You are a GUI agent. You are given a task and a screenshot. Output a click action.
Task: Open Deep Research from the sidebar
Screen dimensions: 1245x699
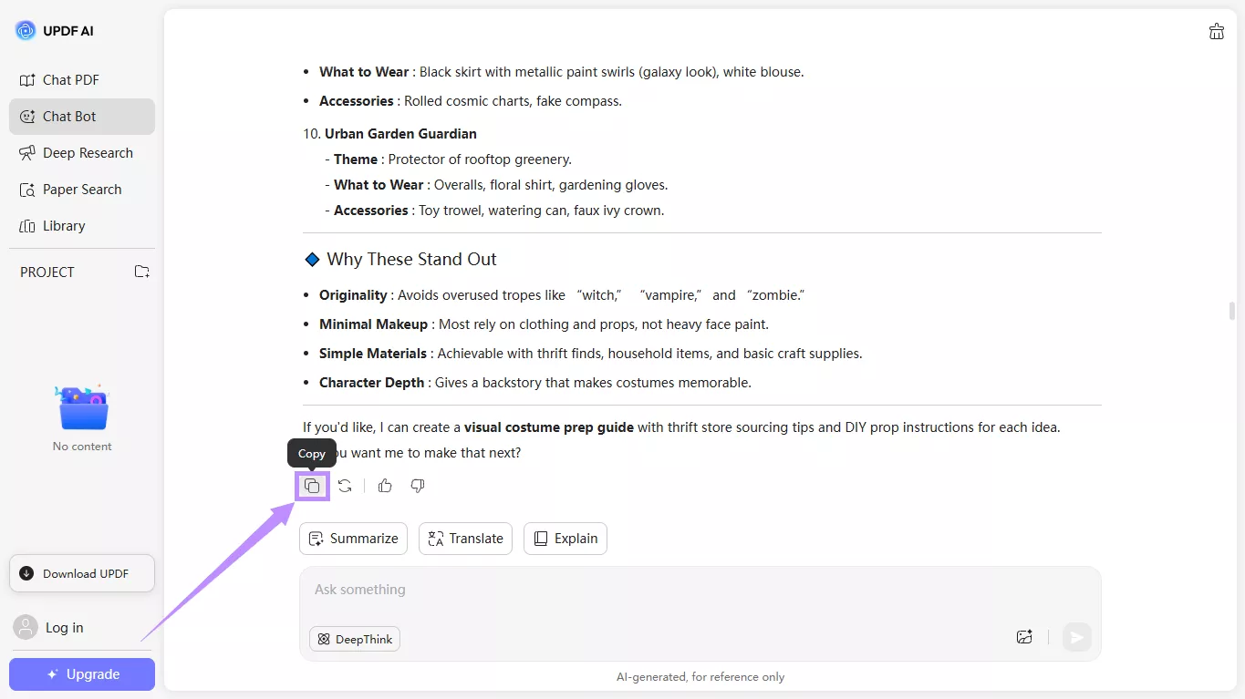click(88, 153)
